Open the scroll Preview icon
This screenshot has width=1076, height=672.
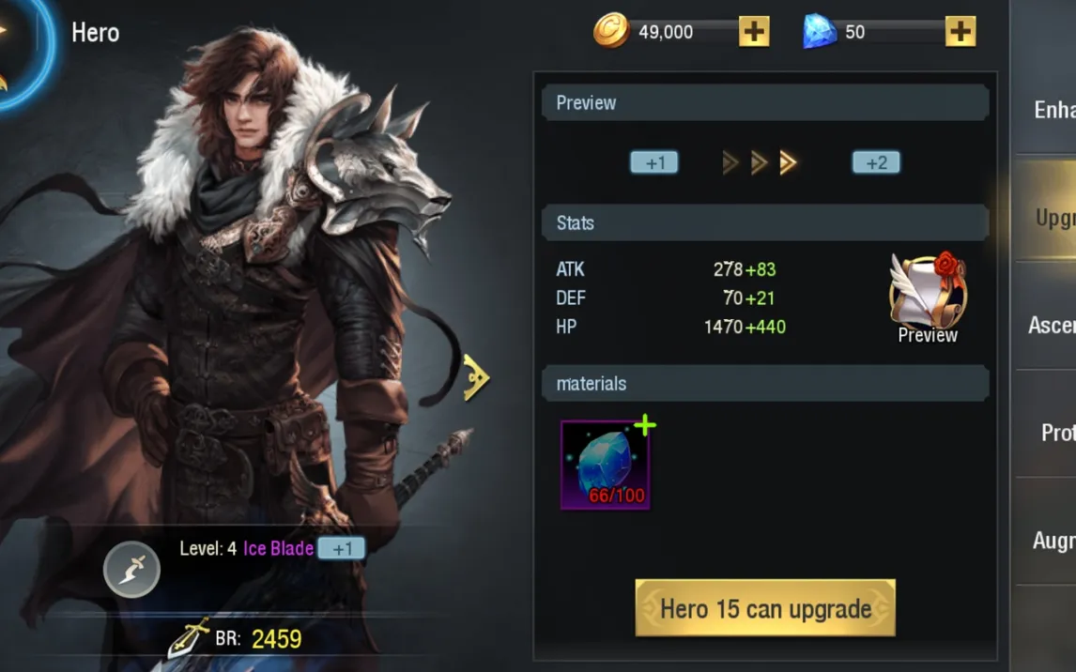tap(928, 298)
